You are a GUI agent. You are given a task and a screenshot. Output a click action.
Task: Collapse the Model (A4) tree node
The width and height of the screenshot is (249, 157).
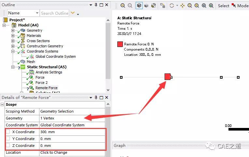point(4,25)
